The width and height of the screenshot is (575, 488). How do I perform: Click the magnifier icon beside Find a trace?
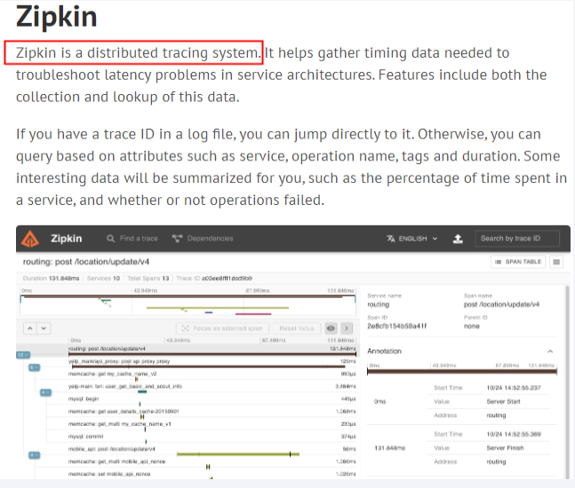click(x=110, y=239)
